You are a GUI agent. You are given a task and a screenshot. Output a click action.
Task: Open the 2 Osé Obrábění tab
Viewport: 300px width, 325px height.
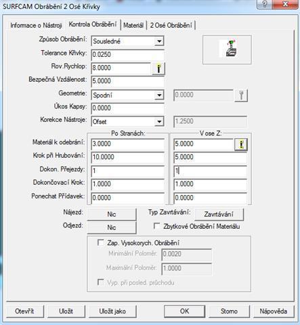(x=171, y=25)
